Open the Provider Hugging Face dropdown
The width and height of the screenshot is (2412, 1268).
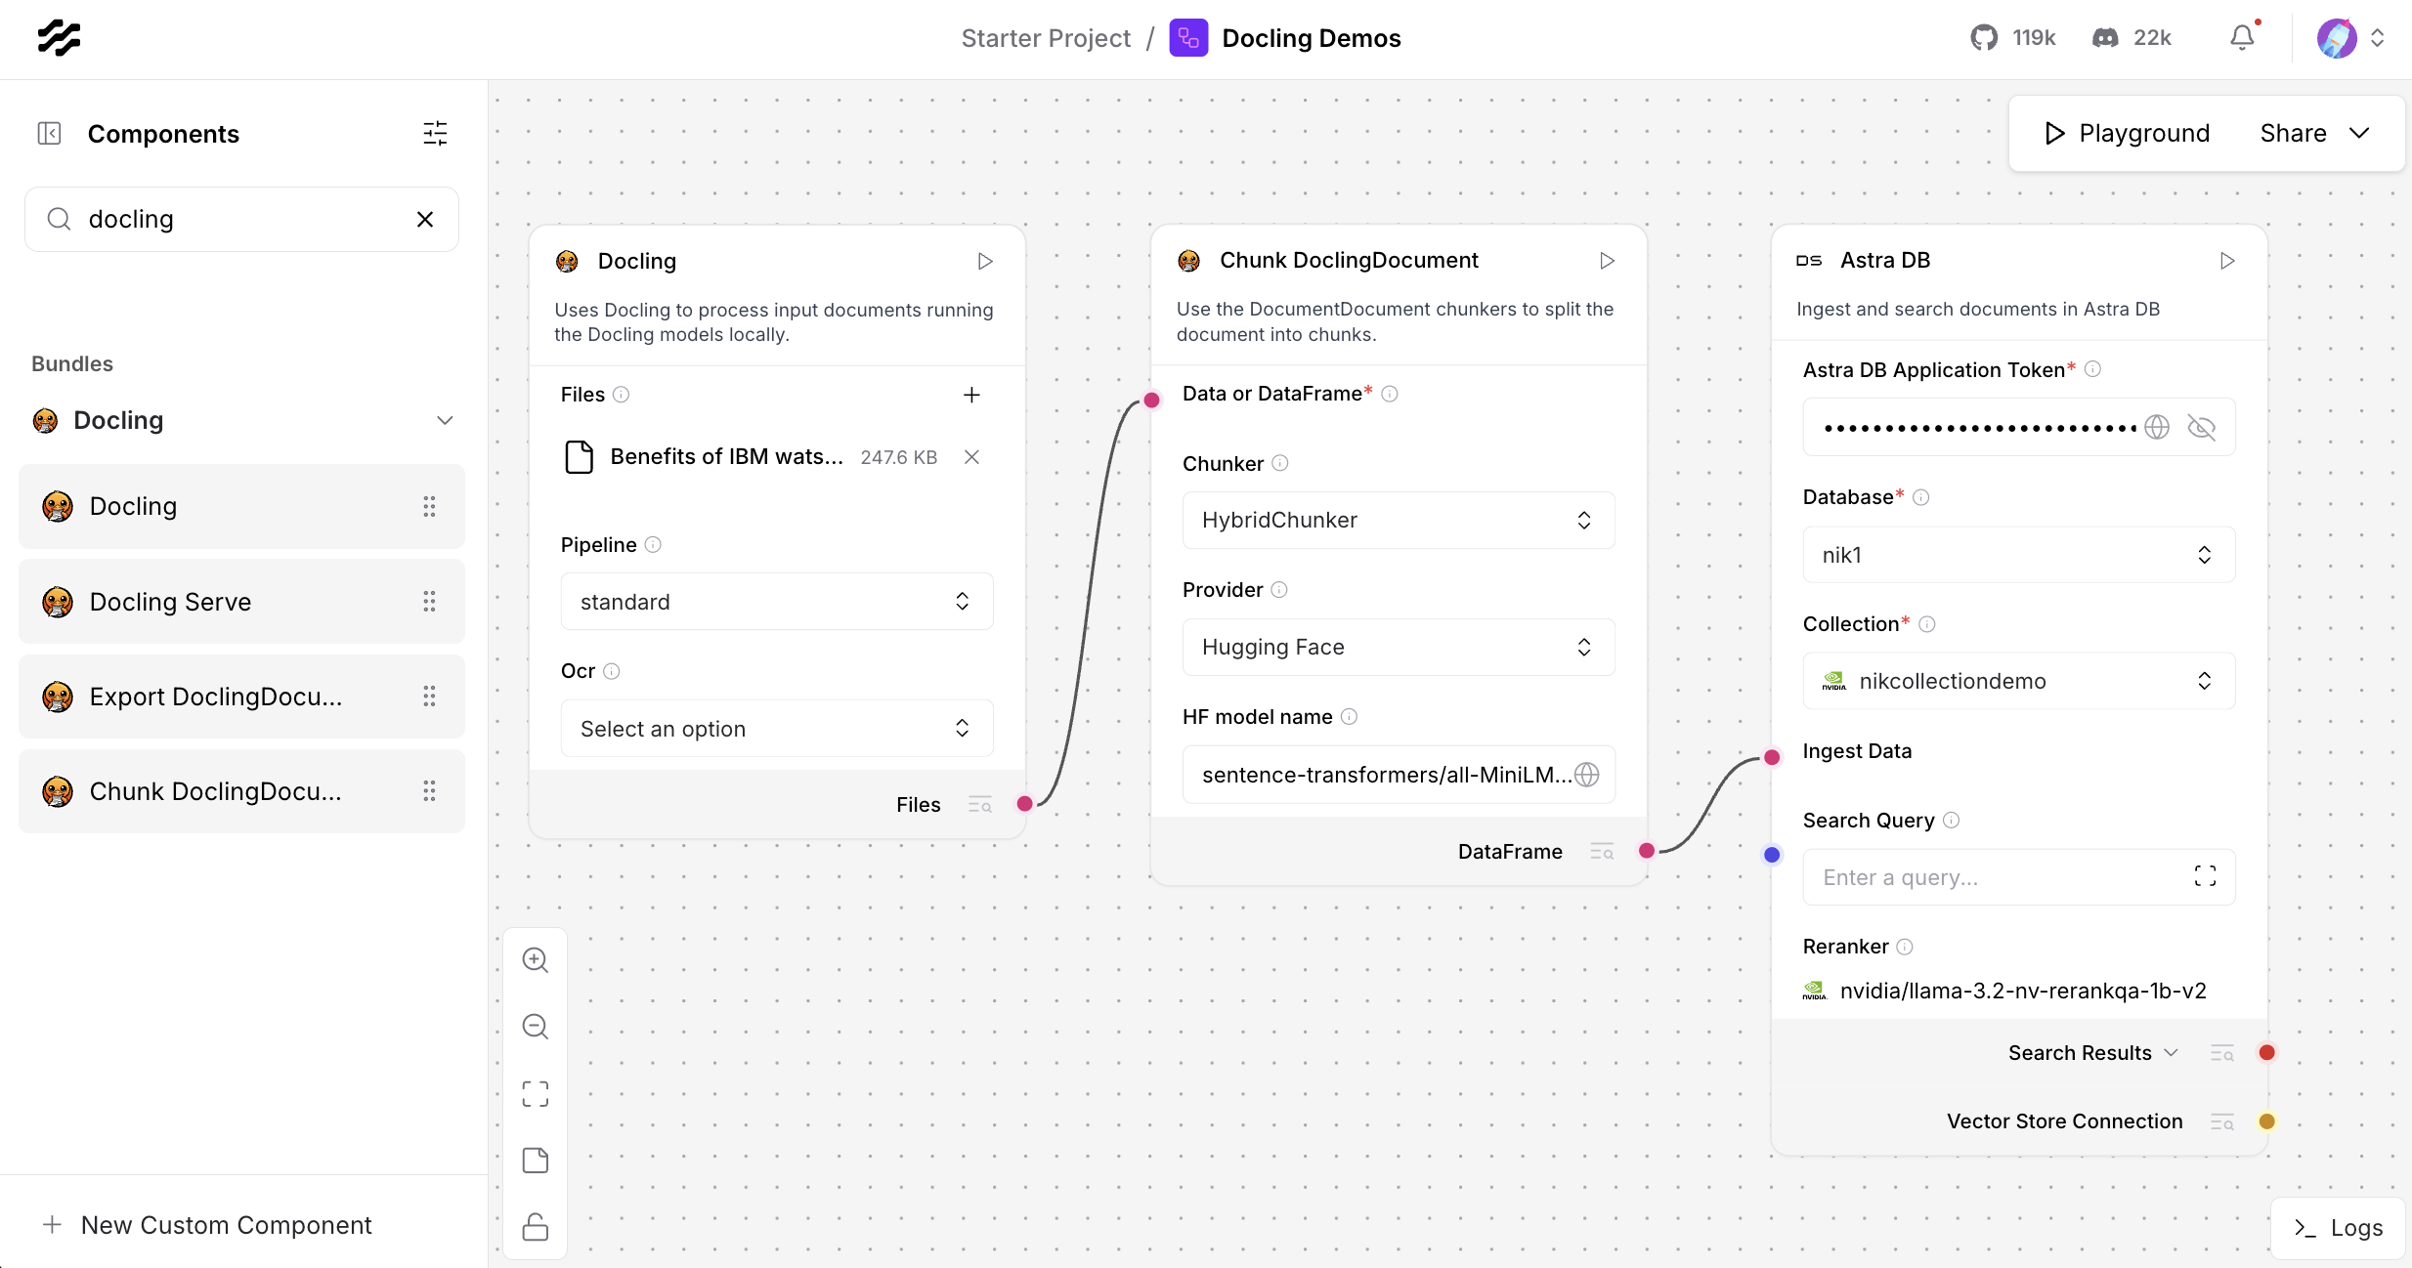click(x=1399, y=647)
